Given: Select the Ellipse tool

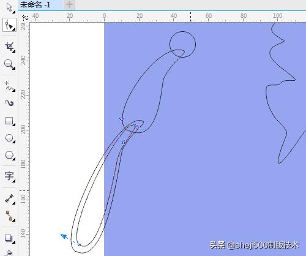Looking at the screenshot, I should (x=9, y=138).
